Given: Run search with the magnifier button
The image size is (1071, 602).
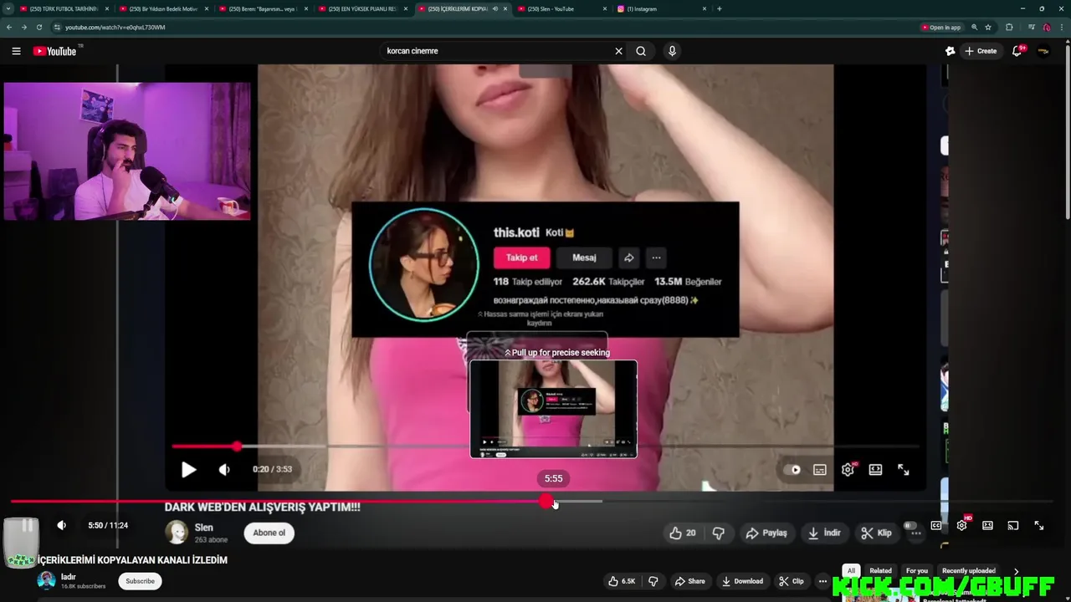Looking at the screenshot, I should pyautogui.click(x=641, y=51).
